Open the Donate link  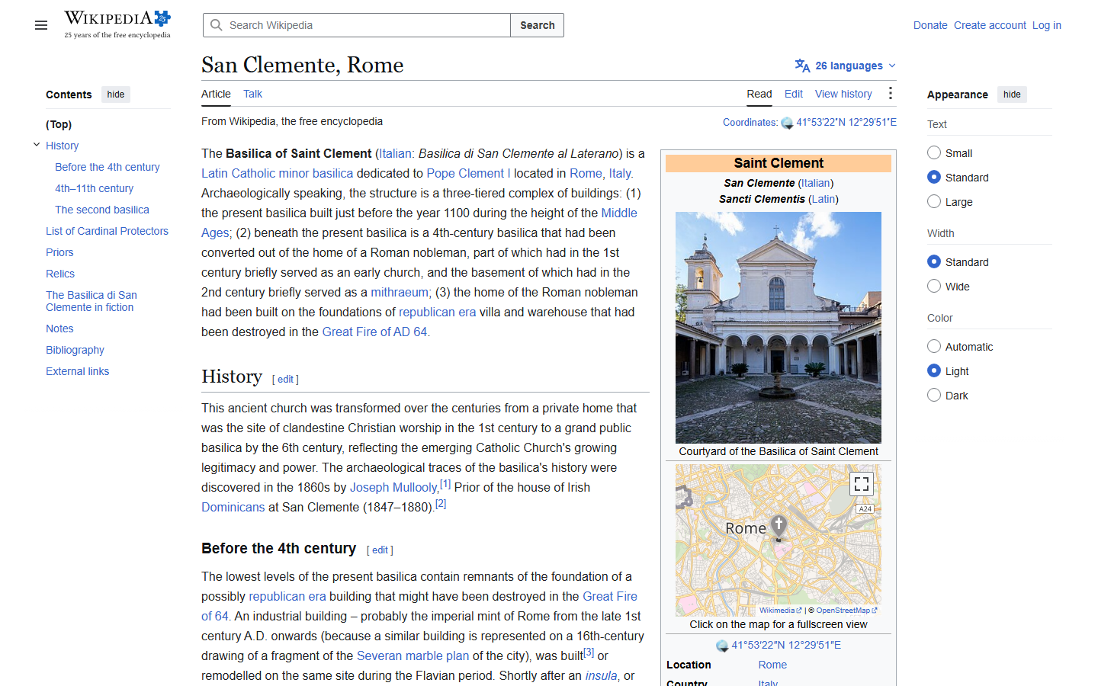(x=930, y=25)
